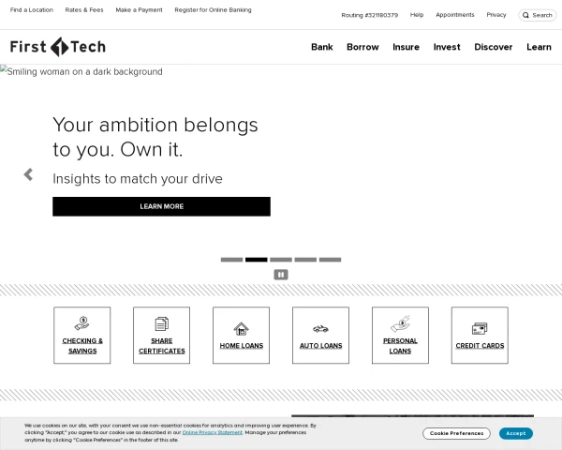Go to previous slide with left arrow
This screenshot has height=450, width=562.
tap(28, 174)
